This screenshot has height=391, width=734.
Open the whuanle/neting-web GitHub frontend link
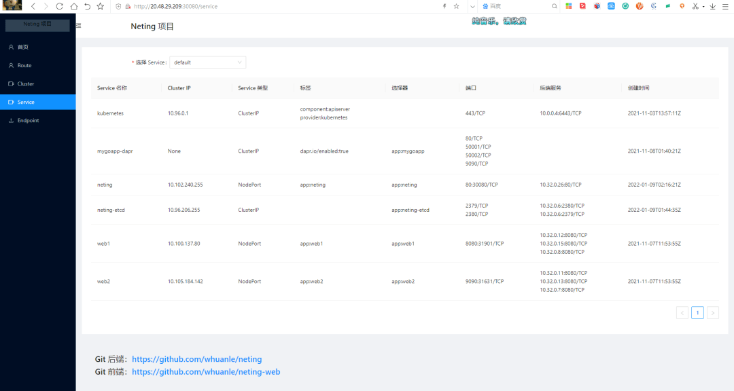[206, 372]
